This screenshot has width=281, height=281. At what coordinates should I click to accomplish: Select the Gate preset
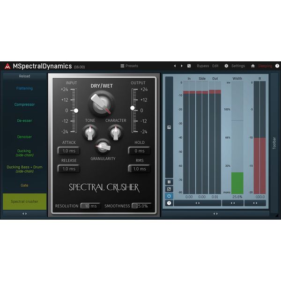(x=24, y=185)
